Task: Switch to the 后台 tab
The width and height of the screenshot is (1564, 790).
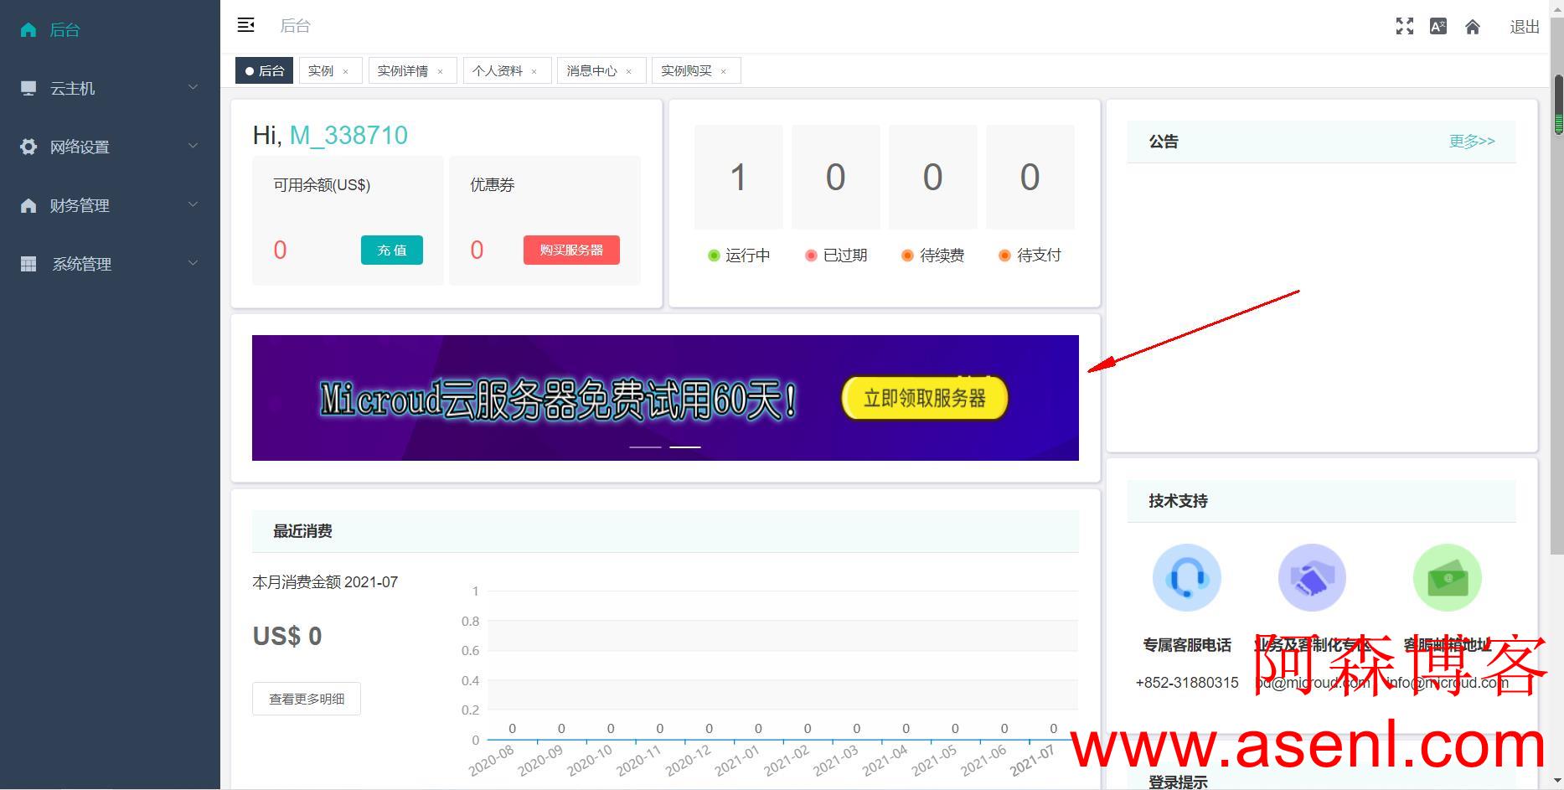Action: (264, 70)
